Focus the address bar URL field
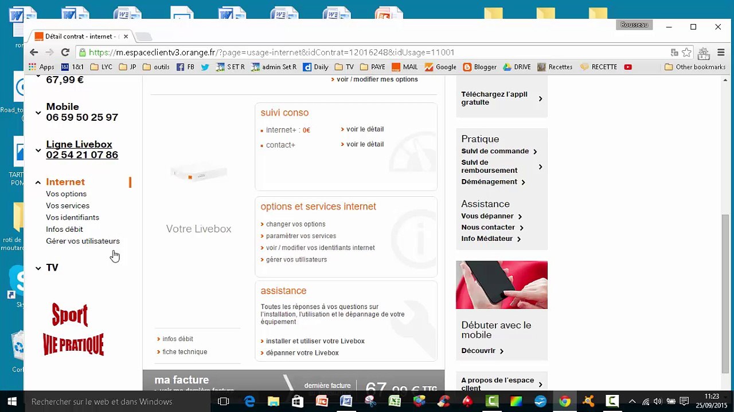The image size is (734, 412). (373, 53)
